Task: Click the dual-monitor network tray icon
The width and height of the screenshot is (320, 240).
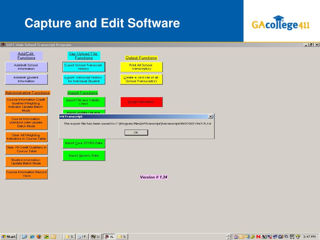Action: (x=275, y=237)
